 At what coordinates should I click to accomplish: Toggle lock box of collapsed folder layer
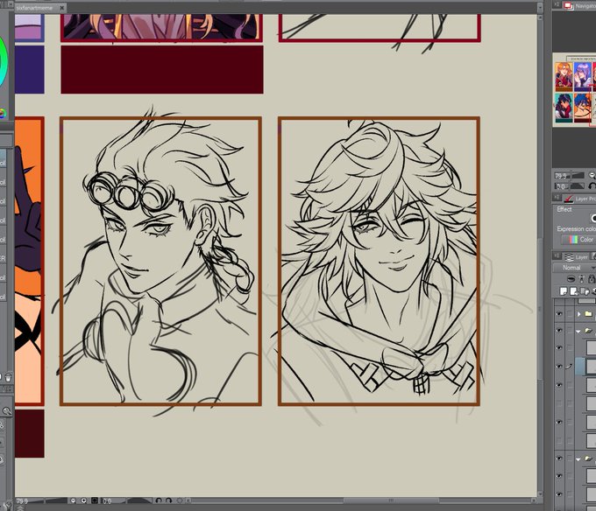pyautogui.click(x=570, y=314)
